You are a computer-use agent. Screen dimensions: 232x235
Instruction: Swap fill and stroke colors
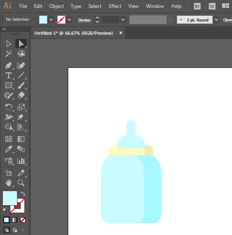tap(23, 194)
